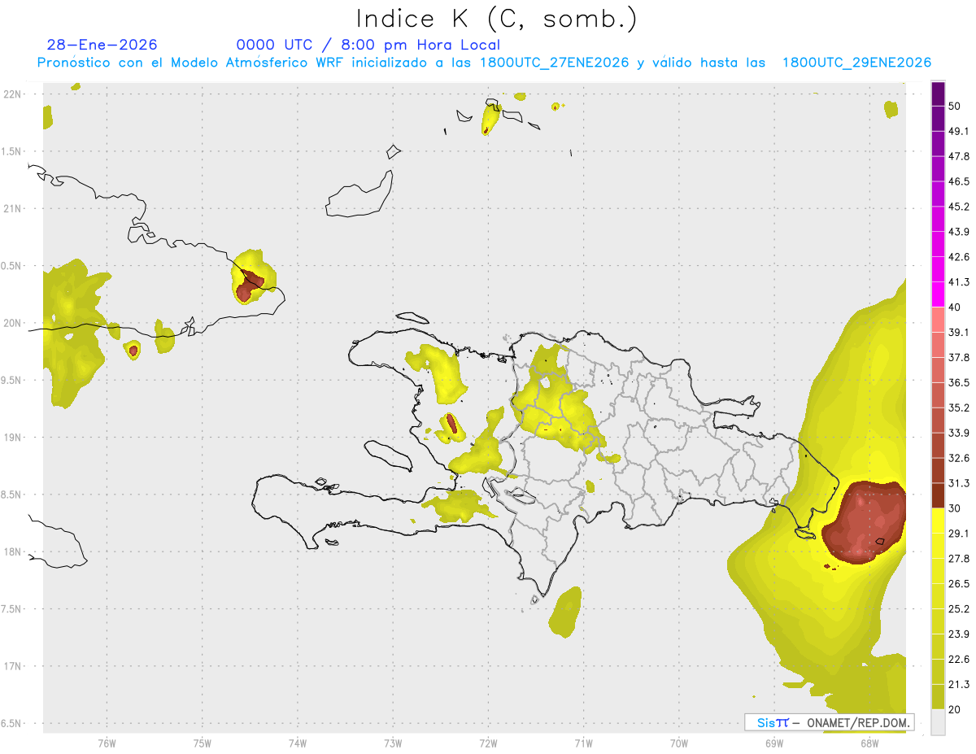The width and height of the screenshot is (976, 754).
Task: Click the "35.2" value on the color scale
Action: (959, 408)
